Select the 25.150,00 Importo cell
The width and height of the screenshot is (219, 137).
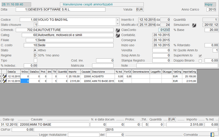pyautogui.click(x=74, y=76)
